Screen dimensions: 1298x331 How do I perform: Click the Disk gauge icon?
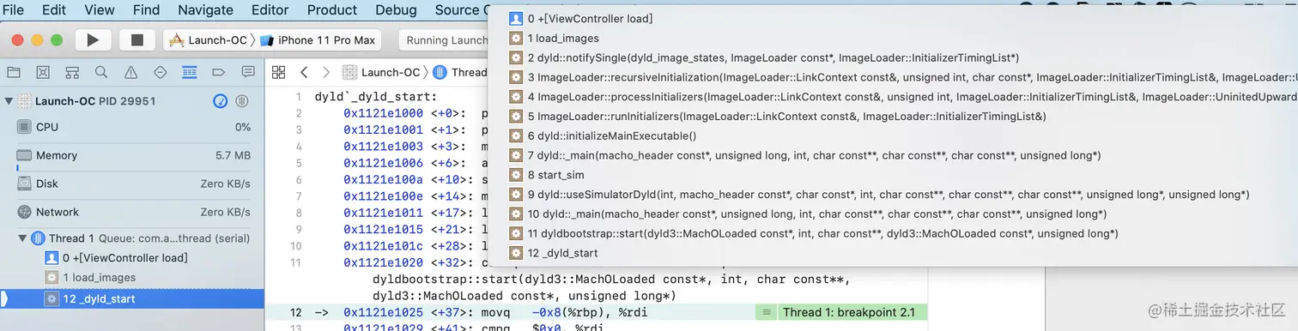pos(24,184)
